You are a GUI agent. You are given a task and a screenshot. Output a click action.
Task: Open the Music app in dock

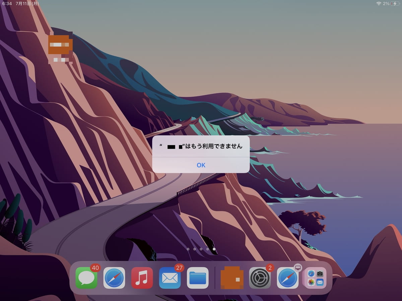click(x=142, y=278)
